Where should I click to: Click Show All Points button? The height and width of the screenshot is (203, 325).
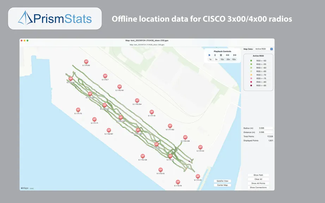258,183
